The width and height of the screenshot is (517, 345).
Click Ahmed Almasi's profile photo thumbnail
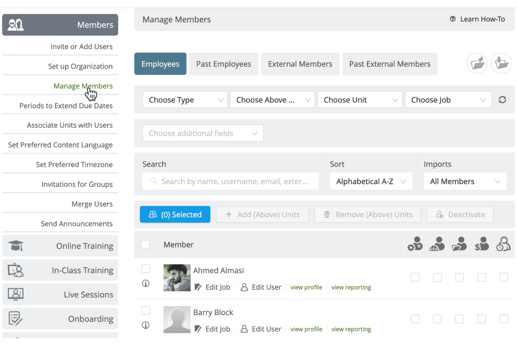pyautogui.click(x=177, y=278)
